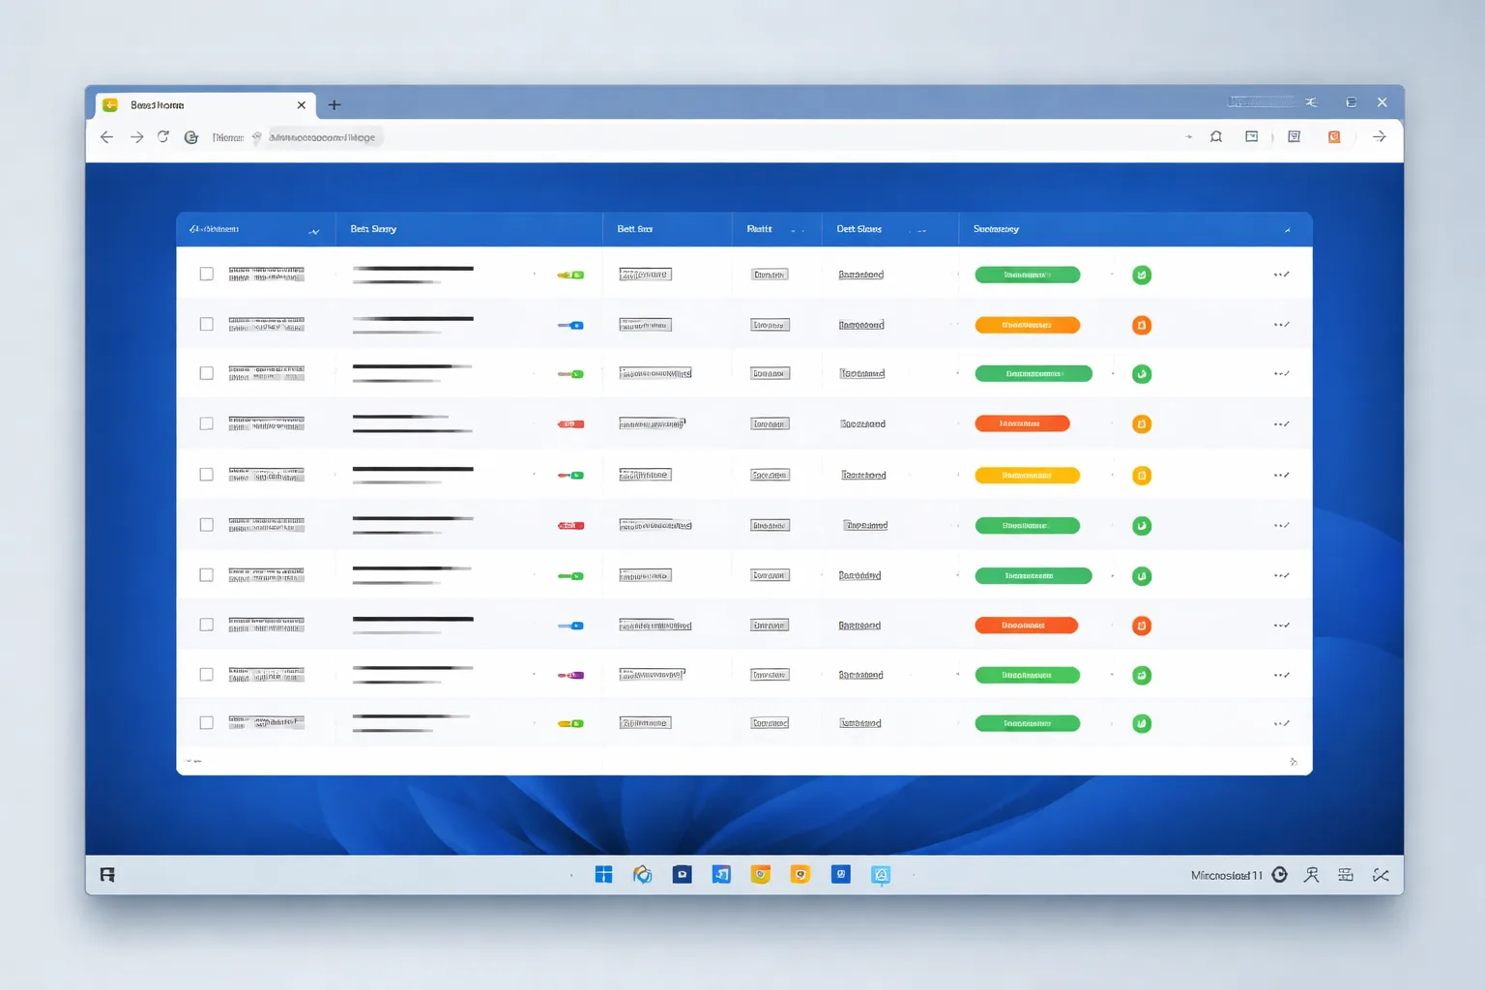Open a new browser tab with plus
The height and width of the screenshot is (990, 1485).
[335, 104]
